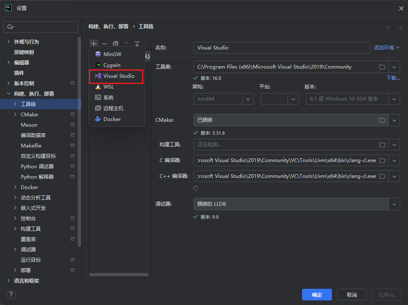Click the move toolchain down arrow
Screen dimensions: 408x305
click(x=137, y=44)
